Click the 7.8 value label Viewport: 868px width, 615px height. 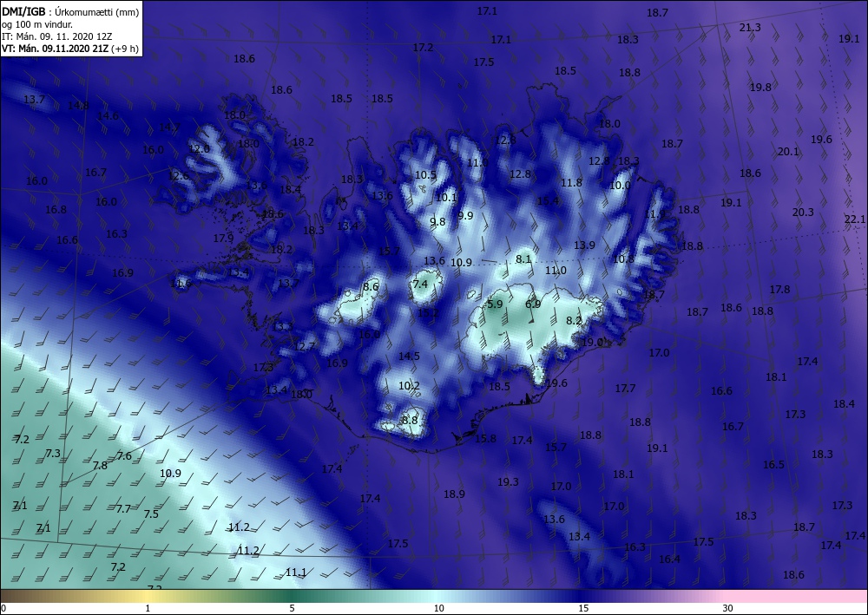click(100, 466)
